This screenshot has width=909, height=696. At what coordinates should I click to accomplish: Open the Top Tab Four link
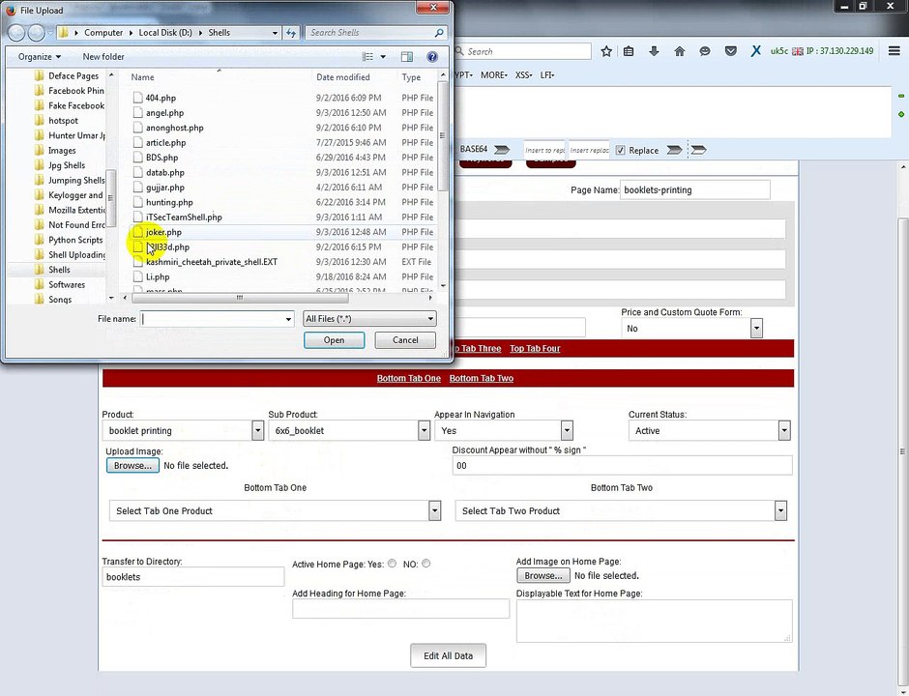tap(535, 348)
